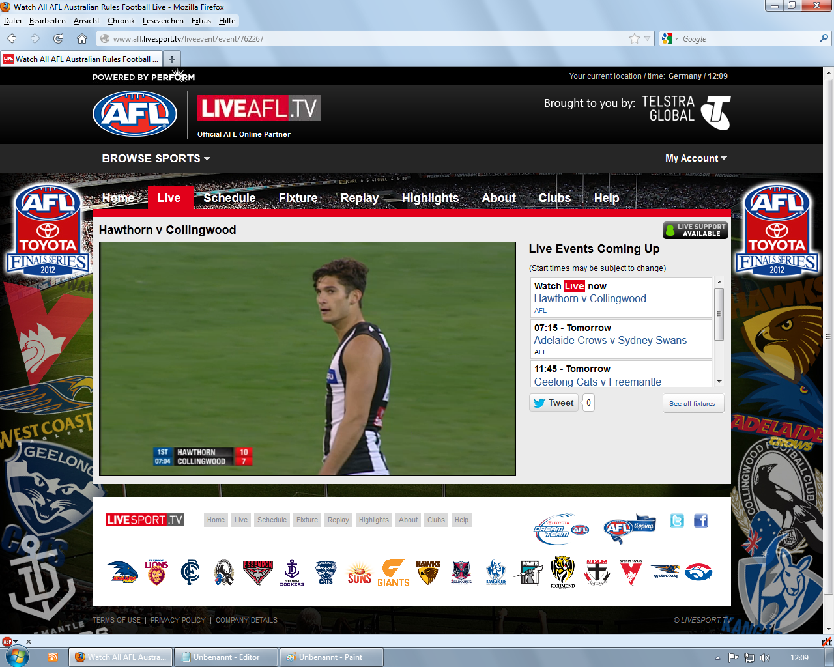
Task: Open the West Coast Eagles logo
Action: 665,571
